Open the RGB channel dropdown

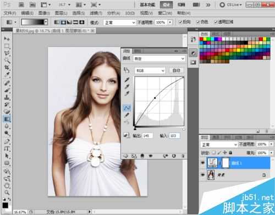(x=150, y=70)
